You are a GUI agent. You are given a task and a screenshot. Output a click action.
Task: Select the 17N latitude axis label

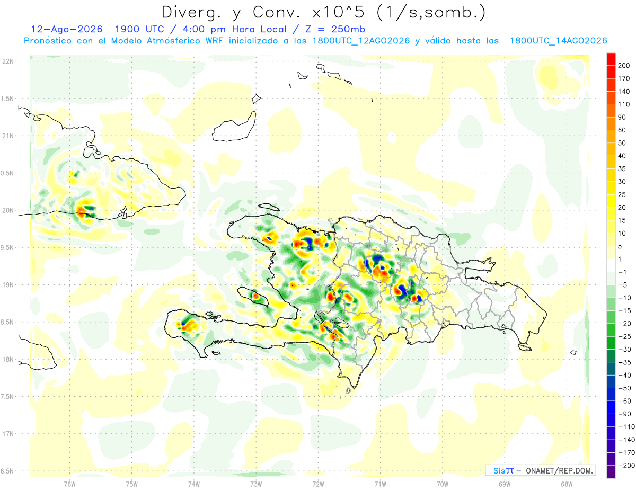pos(7,434)
